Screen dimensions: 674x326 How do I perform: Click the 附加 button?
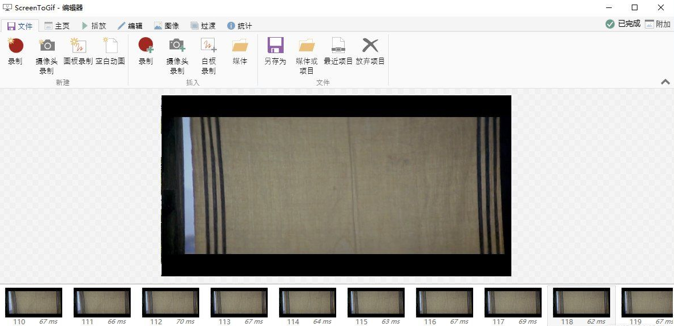(657, 24)
